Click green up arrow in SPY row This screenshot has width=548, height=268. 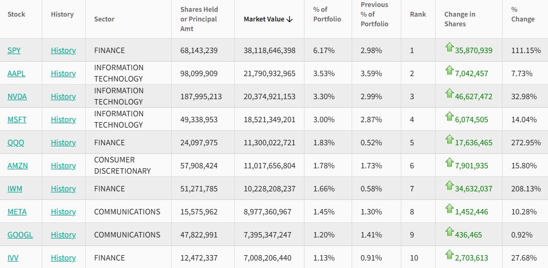pyautogui.click(x=449, y=48)
